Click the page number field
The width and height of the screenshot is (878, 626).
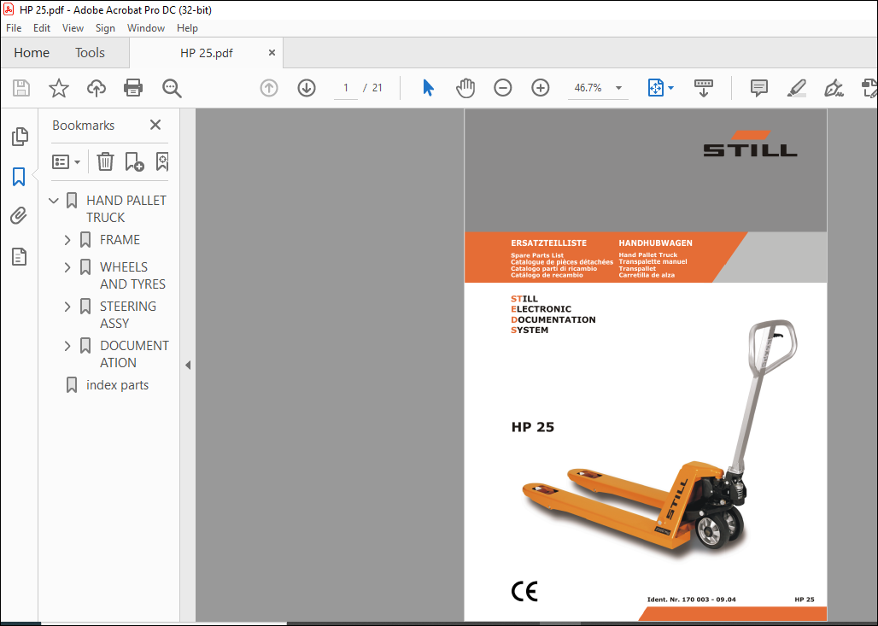click(x=346, y=88)
